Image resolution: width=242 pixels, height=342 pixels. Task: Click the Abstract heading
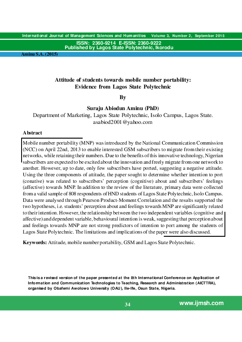point(32,132)
